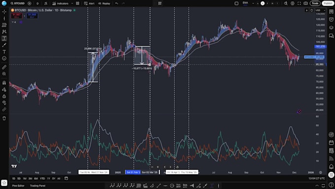The image size is (335, 189).
Task: Remove drawings with the trash icon
Action: click(x=4, y=118)
